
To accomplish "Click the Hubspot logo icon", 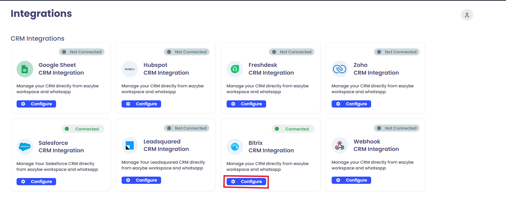I will coord(130,69).
